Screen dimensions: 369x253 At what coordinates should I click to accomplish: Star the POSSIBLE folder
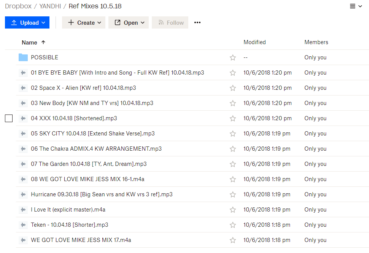coord(233,57)
